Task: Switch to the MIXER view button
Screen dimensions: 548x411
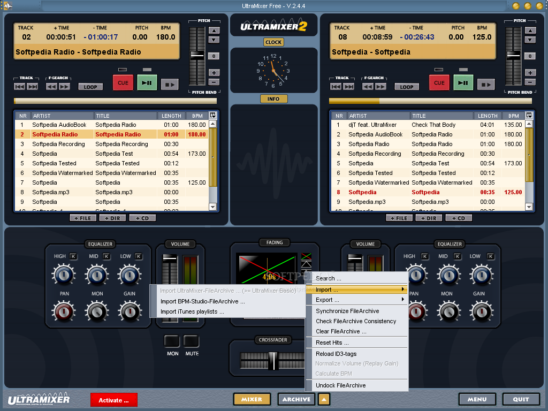Action: pos(252,399)
